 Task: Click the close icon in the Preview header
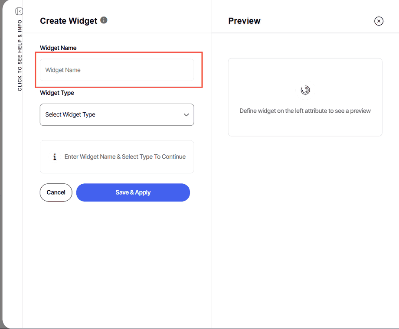pos(379,21)
